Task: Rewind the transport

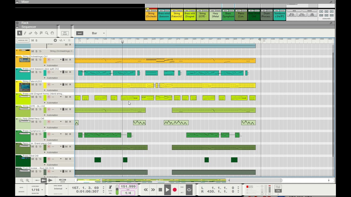Action: (x=146, y=190)
